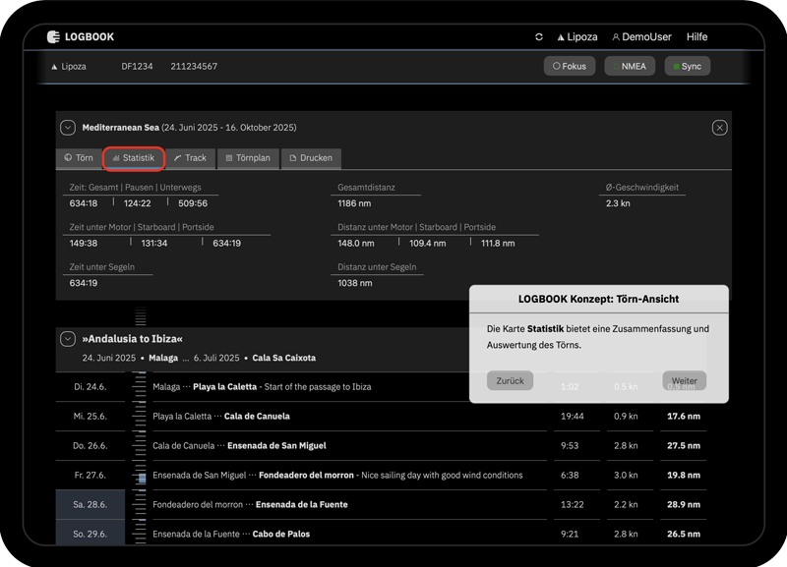
Task: Toggle the NMEA connection
Action: 630,67
